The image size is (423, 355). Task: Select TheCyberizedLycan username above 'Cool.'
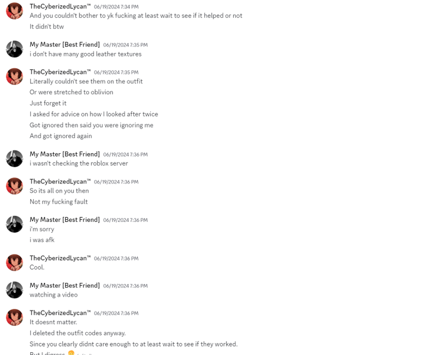tap(60, 258)
